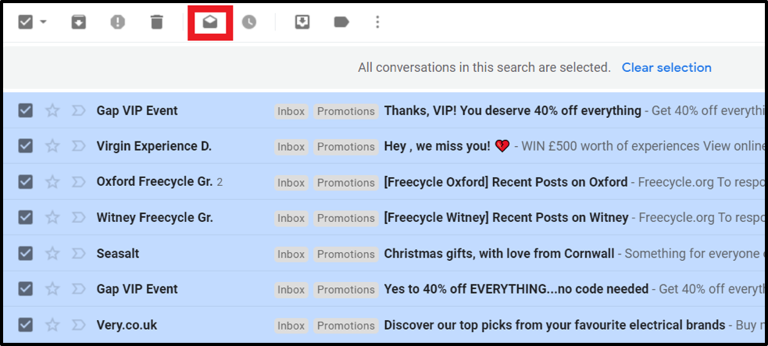Snooze selected conversations with clock icon

(x=248, y=22)
